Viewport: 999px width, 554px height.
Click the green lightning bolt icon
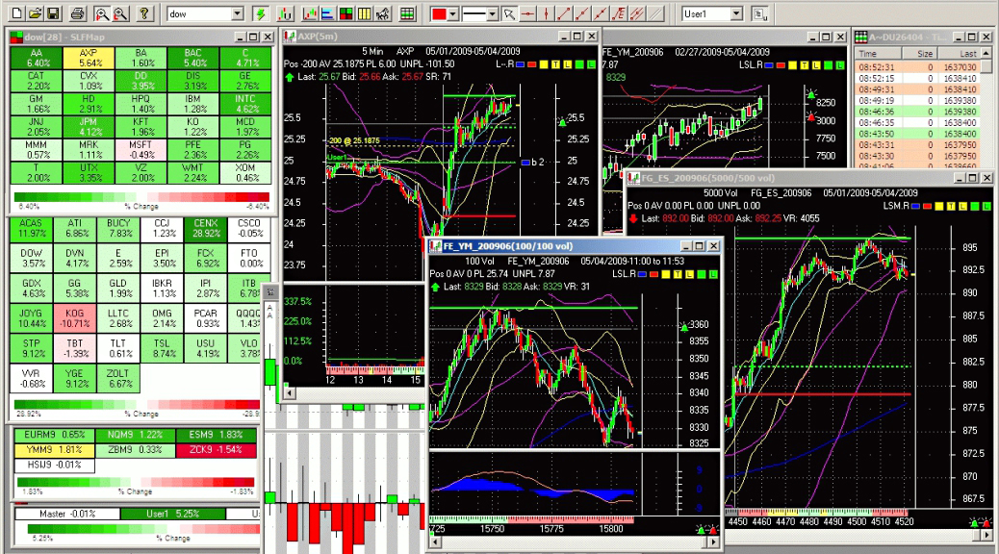coord(260,13)
